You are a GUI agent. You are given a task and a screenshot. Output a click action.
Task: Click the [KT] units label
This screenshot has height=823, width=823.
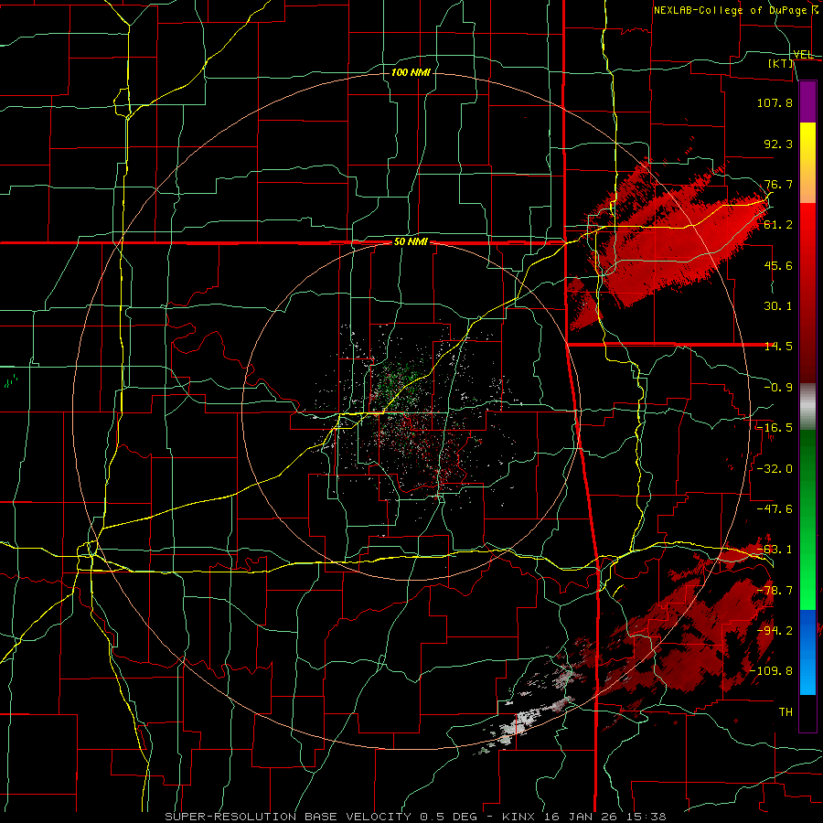pyautogui.click(x=781, y=63)
